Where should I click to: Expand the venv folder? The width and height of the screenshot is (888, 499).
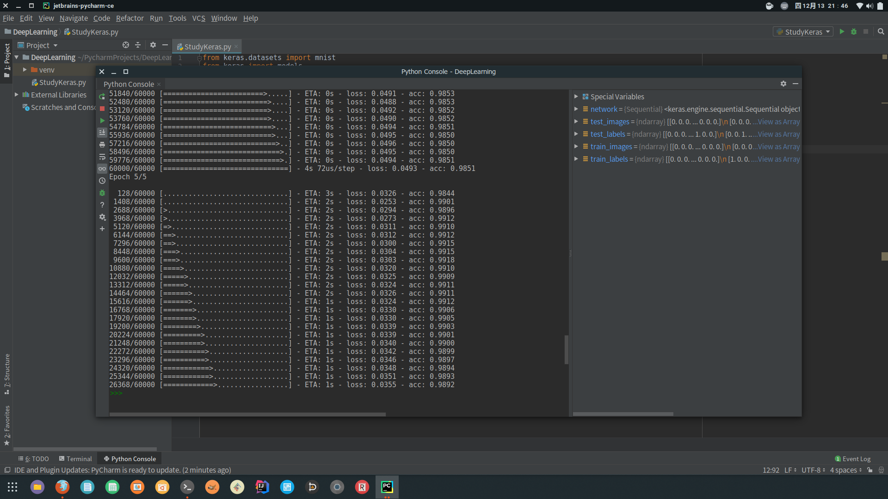pyautogui.click(x=25, y=70)
